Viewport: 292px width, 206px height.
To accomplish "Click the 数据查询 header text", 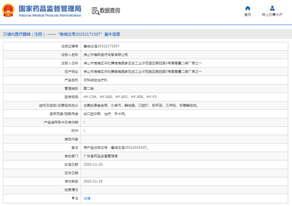I will (110, 11).
